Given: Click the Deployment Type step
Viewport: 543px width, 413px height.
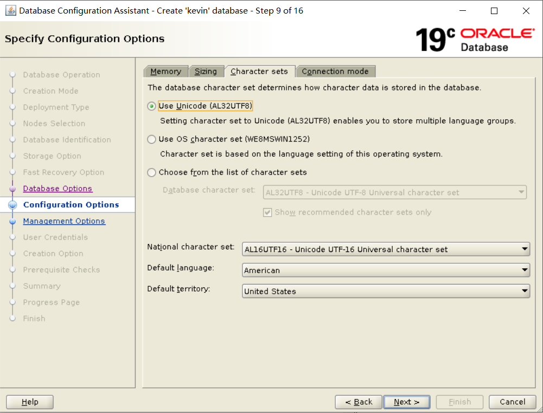Looking at the screenshot, I should (x=56, y=107).
